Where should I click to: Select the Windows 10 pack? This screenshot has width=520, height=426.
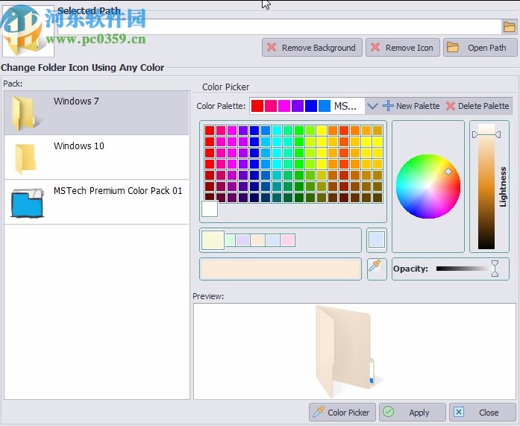96,157
